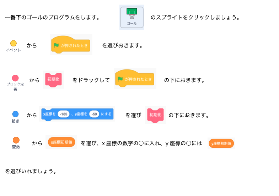Click the 動き label under the blue circle
The height and width of the screenshot is (196, 279).
click(15, 121)
